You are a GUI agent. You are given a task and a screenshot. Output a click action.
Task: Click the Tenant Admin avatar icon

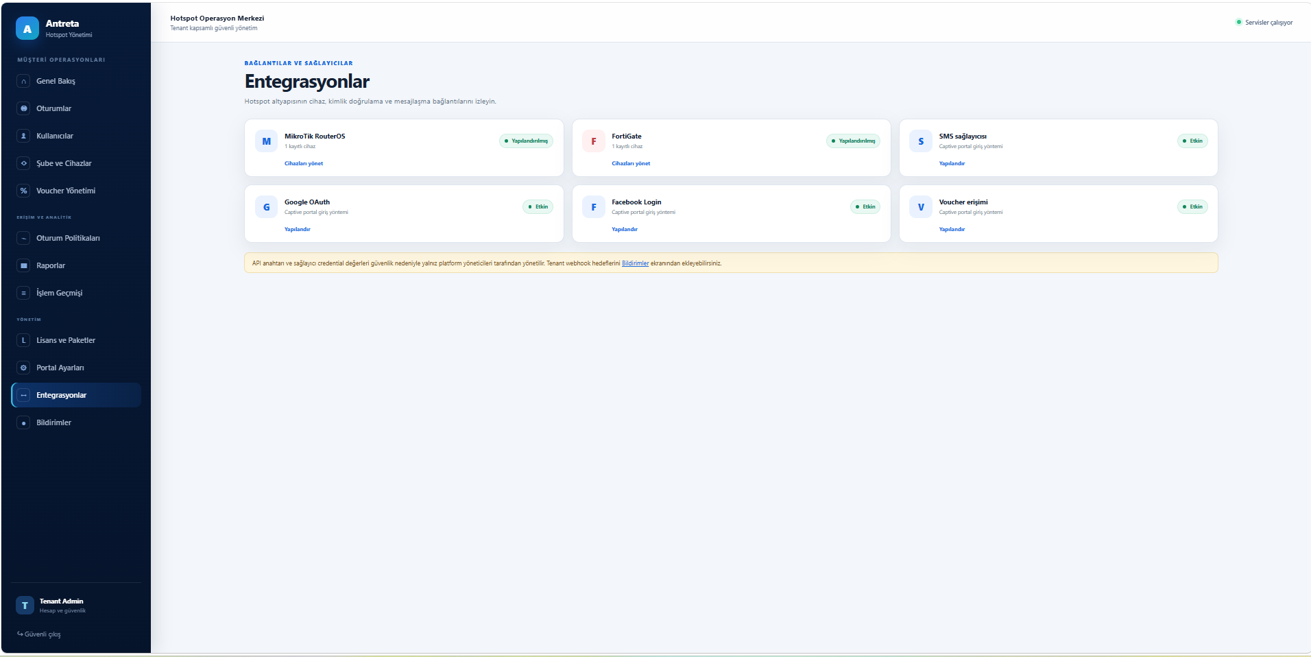coord(25,606)
